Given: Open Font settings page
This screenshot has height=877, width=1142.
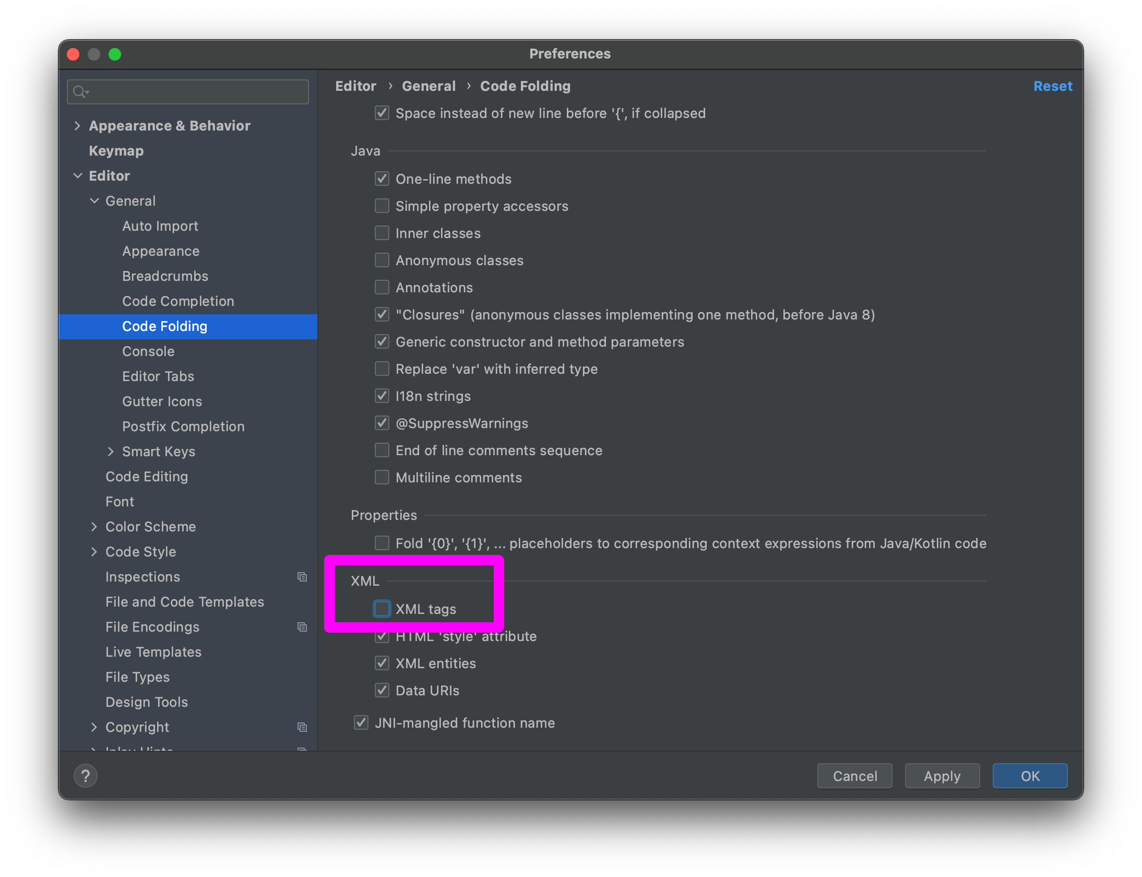Looking at the screenshot, I should pos(120,502).
